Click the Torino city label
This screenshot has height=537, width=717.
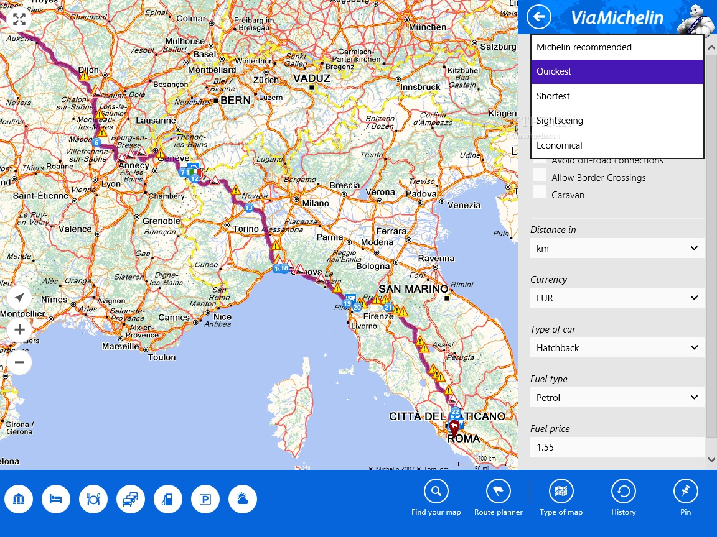pos(246,229)
